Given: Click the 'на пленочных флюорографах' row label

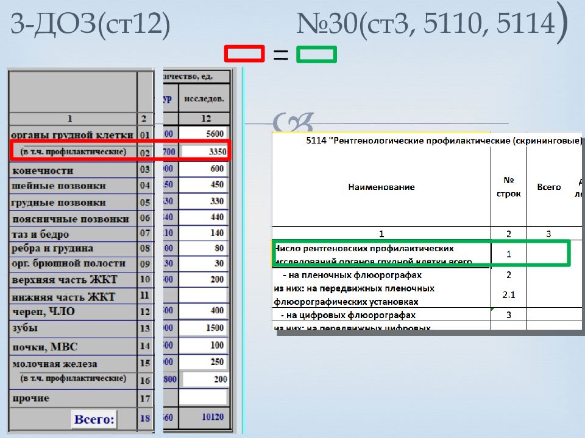Looking at the screenshot, I should tap(351, 275).
